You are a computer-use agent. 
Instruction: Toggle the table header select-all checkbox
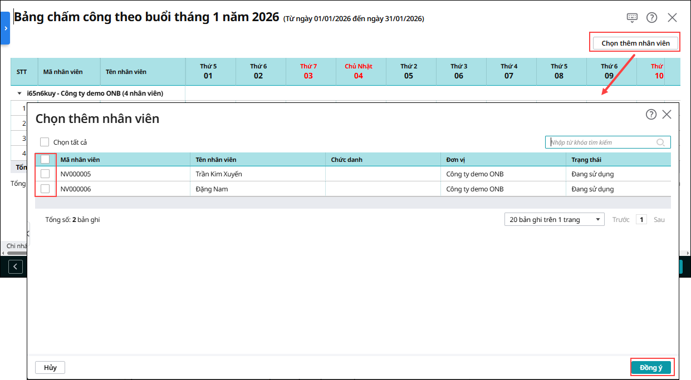tap(45, 159)
